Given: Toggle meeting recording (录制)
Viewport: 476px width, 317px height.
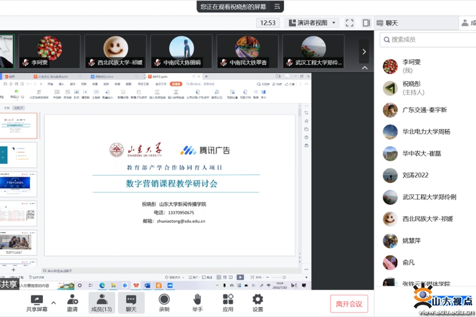Looking at the screenshot, I should (x=164, y=300).
